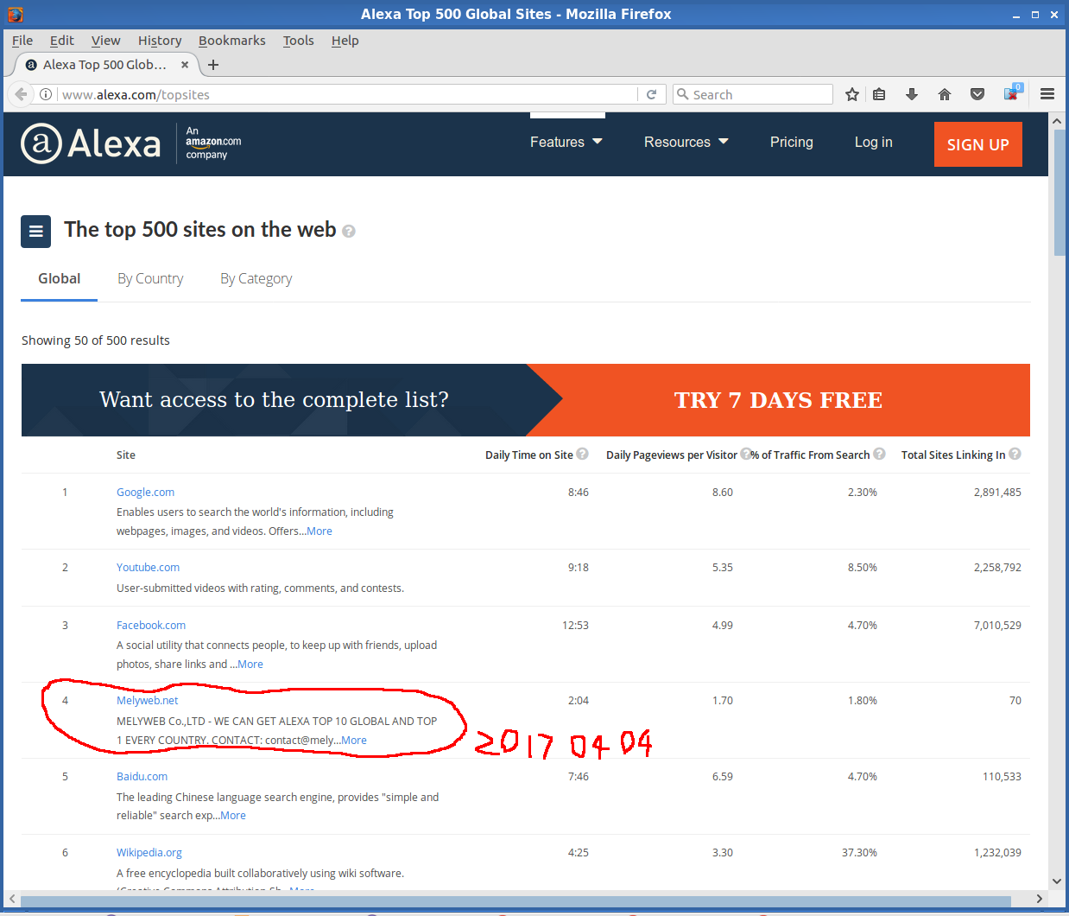Expand More in Google.com description
The height and width of the screenshot is (916, 1069).
coord(319,531)
